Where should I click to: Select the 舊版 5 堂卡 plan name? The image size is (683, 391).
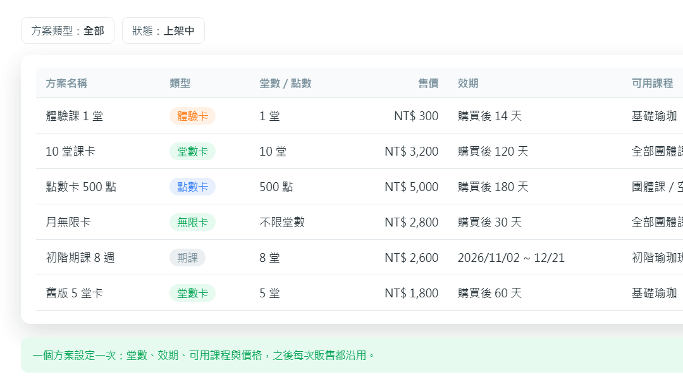pos(75,293)
